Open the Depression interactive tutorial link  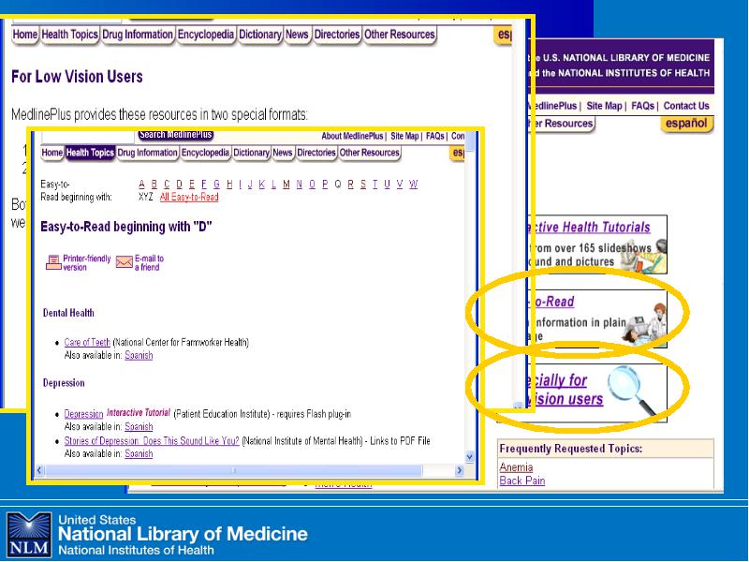pos(83,414)
